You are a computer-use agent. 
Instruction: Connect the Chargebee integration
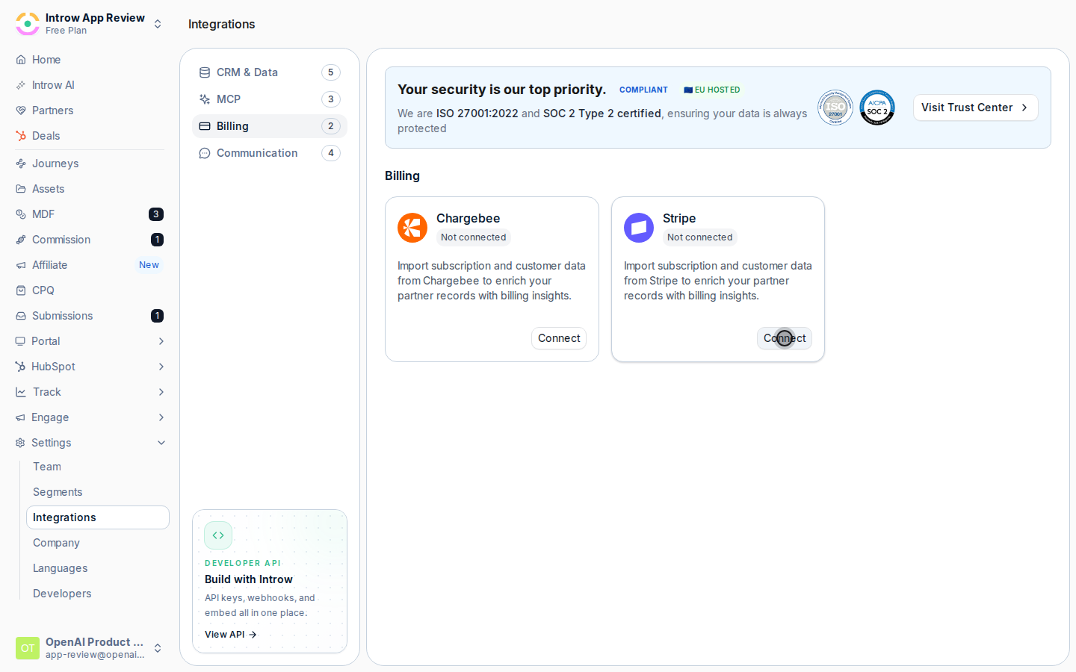coord(559,338)
